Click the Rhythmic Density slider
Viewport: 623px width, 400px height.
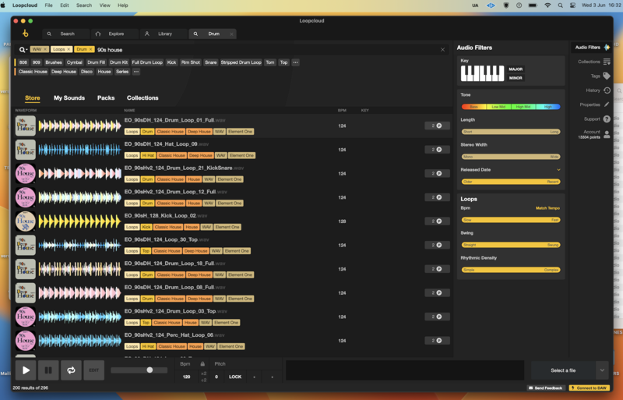click(x=511, y=270)
